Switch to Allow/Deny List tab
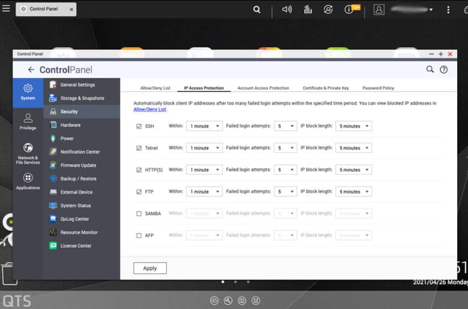Image resolution: width=468 pixels, height=309 pixels. 155,88
